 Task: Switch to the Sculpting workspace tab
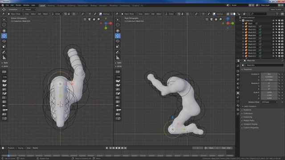[61, 6]
